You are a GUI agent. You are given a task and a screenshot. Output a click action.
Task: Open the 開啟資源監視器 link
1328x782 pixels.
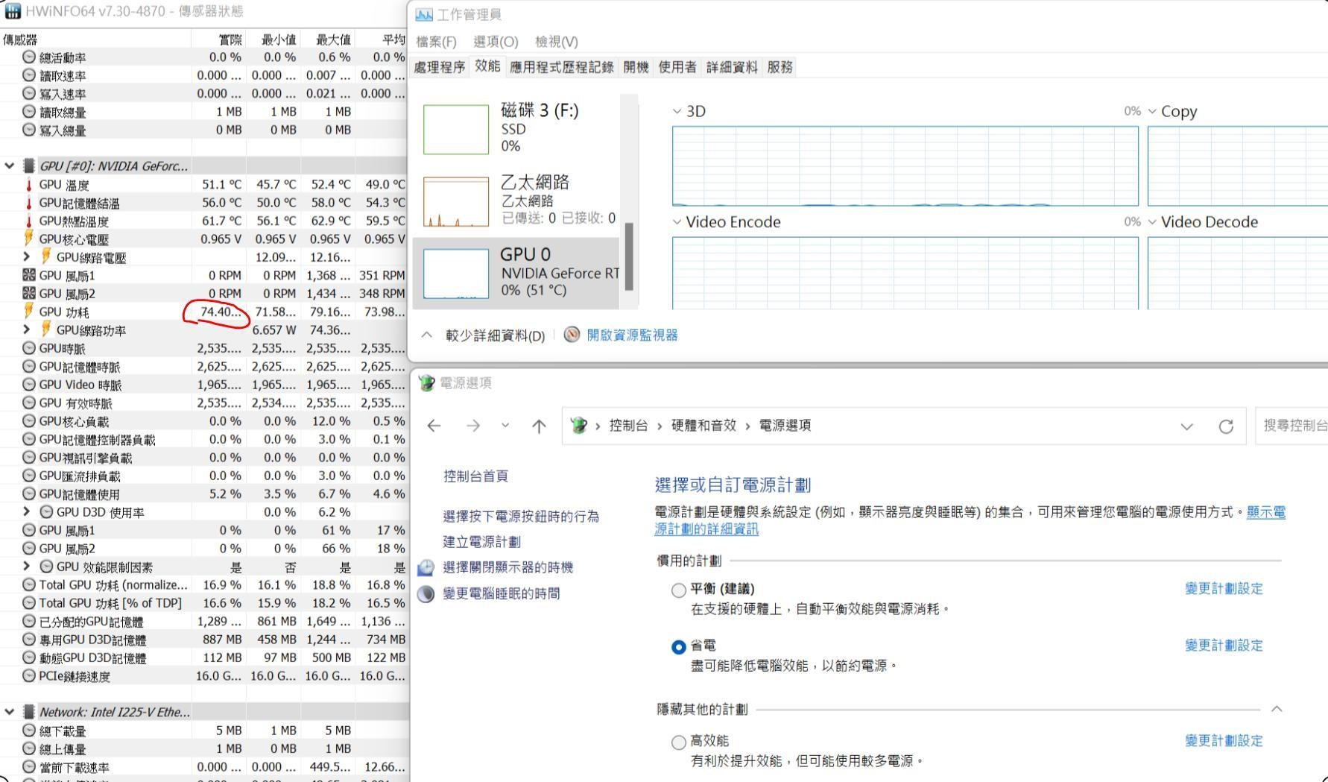point(632,335)
